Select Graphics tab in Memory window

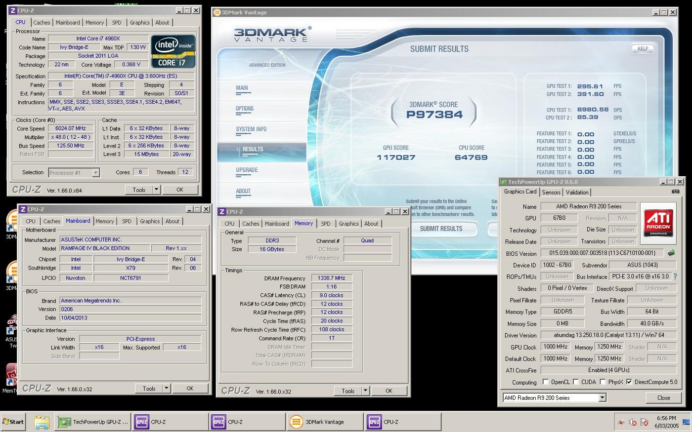pyautogui.click(x=348, y=224)
